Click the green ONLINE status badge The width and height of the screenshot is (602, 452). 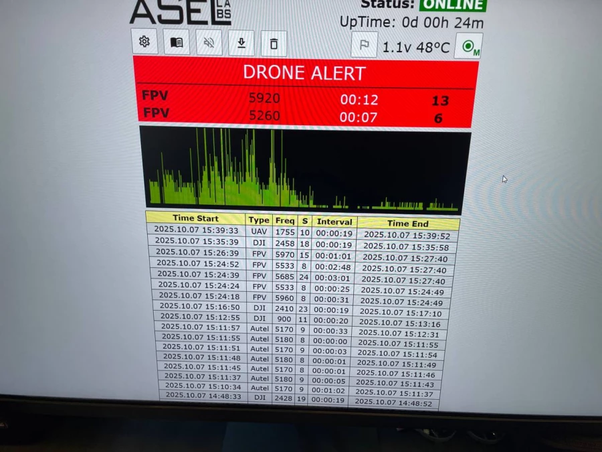tap(453, 5)
